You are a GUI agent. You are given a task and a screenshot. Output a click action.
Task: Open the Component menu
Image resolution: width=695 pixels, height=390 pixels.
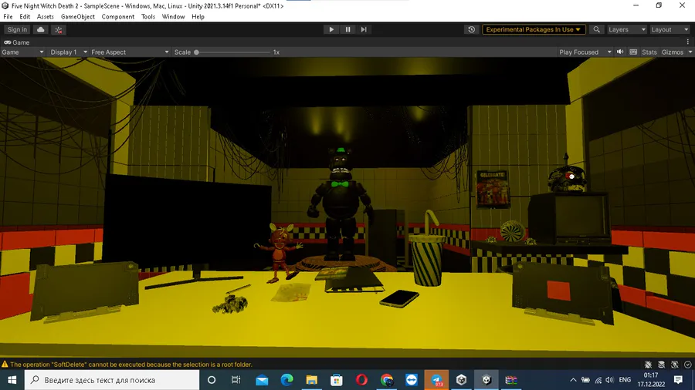pyautogui.click(x=118, y=17)
